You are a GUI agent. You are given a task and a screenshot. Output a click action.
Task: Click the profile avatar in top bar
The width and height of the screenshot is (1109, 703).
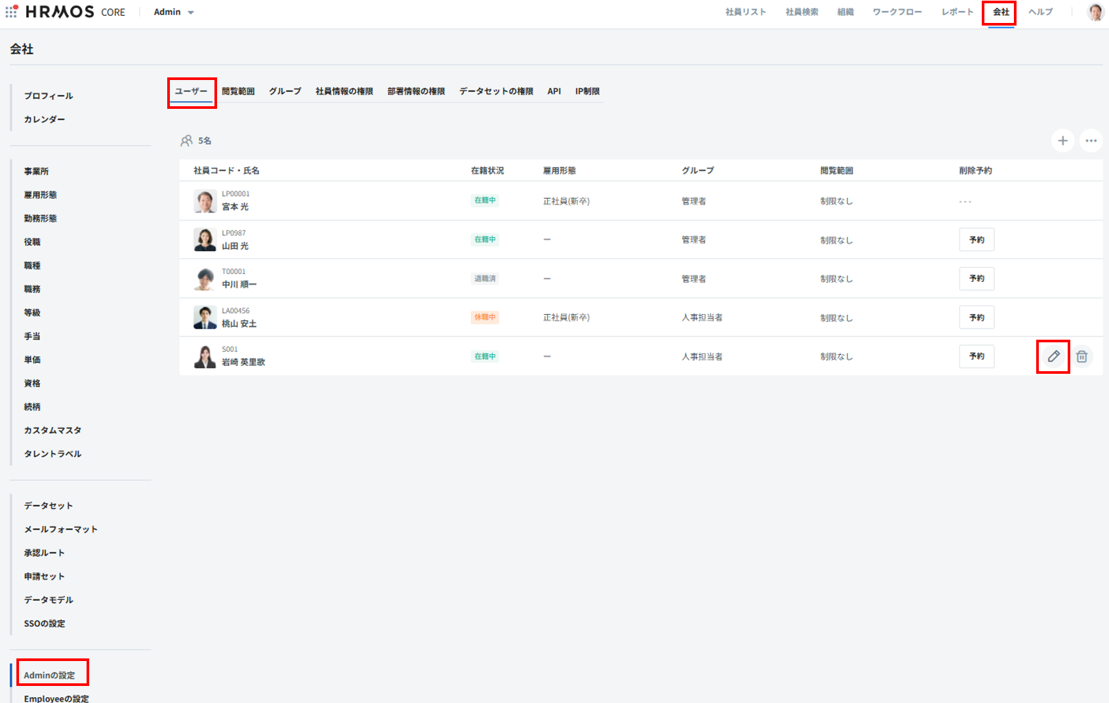1095,12
